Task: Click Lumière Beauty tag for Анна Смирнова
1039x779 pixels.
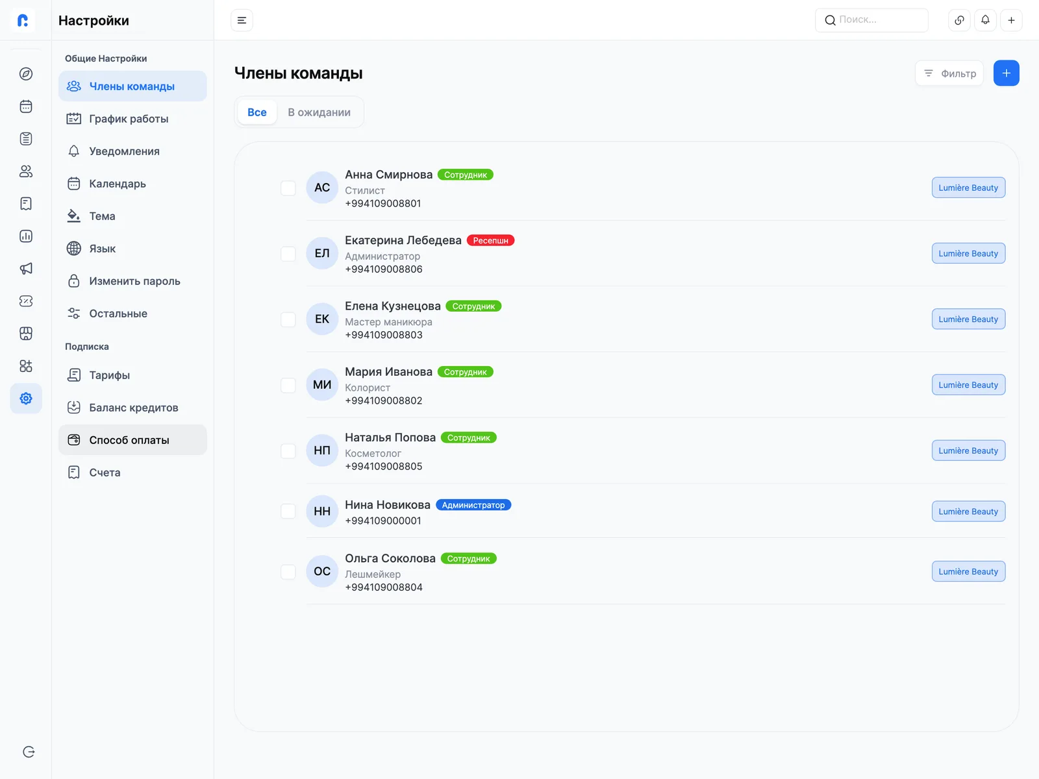Action: (968, 188)
